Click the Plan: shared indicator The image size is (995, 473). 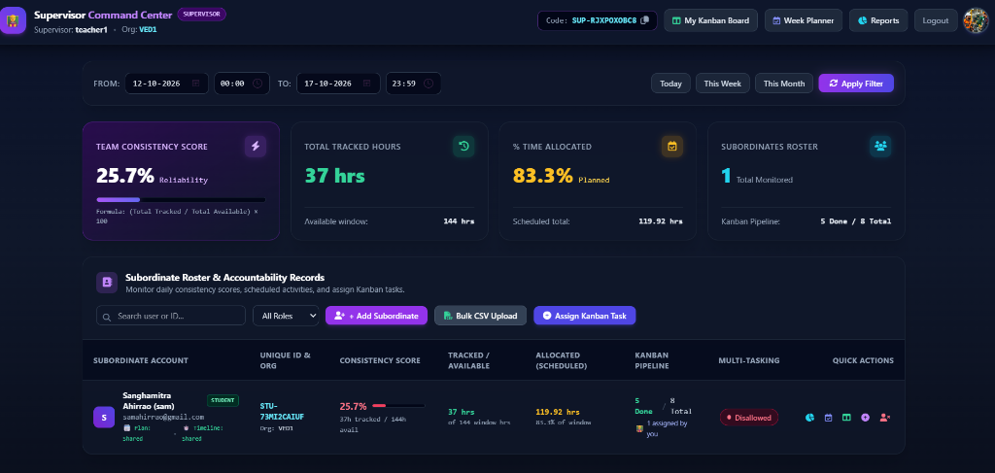point(138,433)
